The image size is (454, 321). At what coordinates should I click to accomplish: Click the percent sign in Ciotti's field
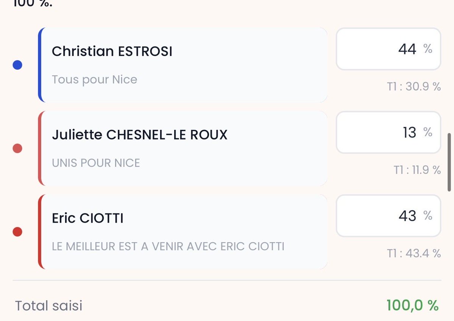pyautogui.click(x=428, y=215)
